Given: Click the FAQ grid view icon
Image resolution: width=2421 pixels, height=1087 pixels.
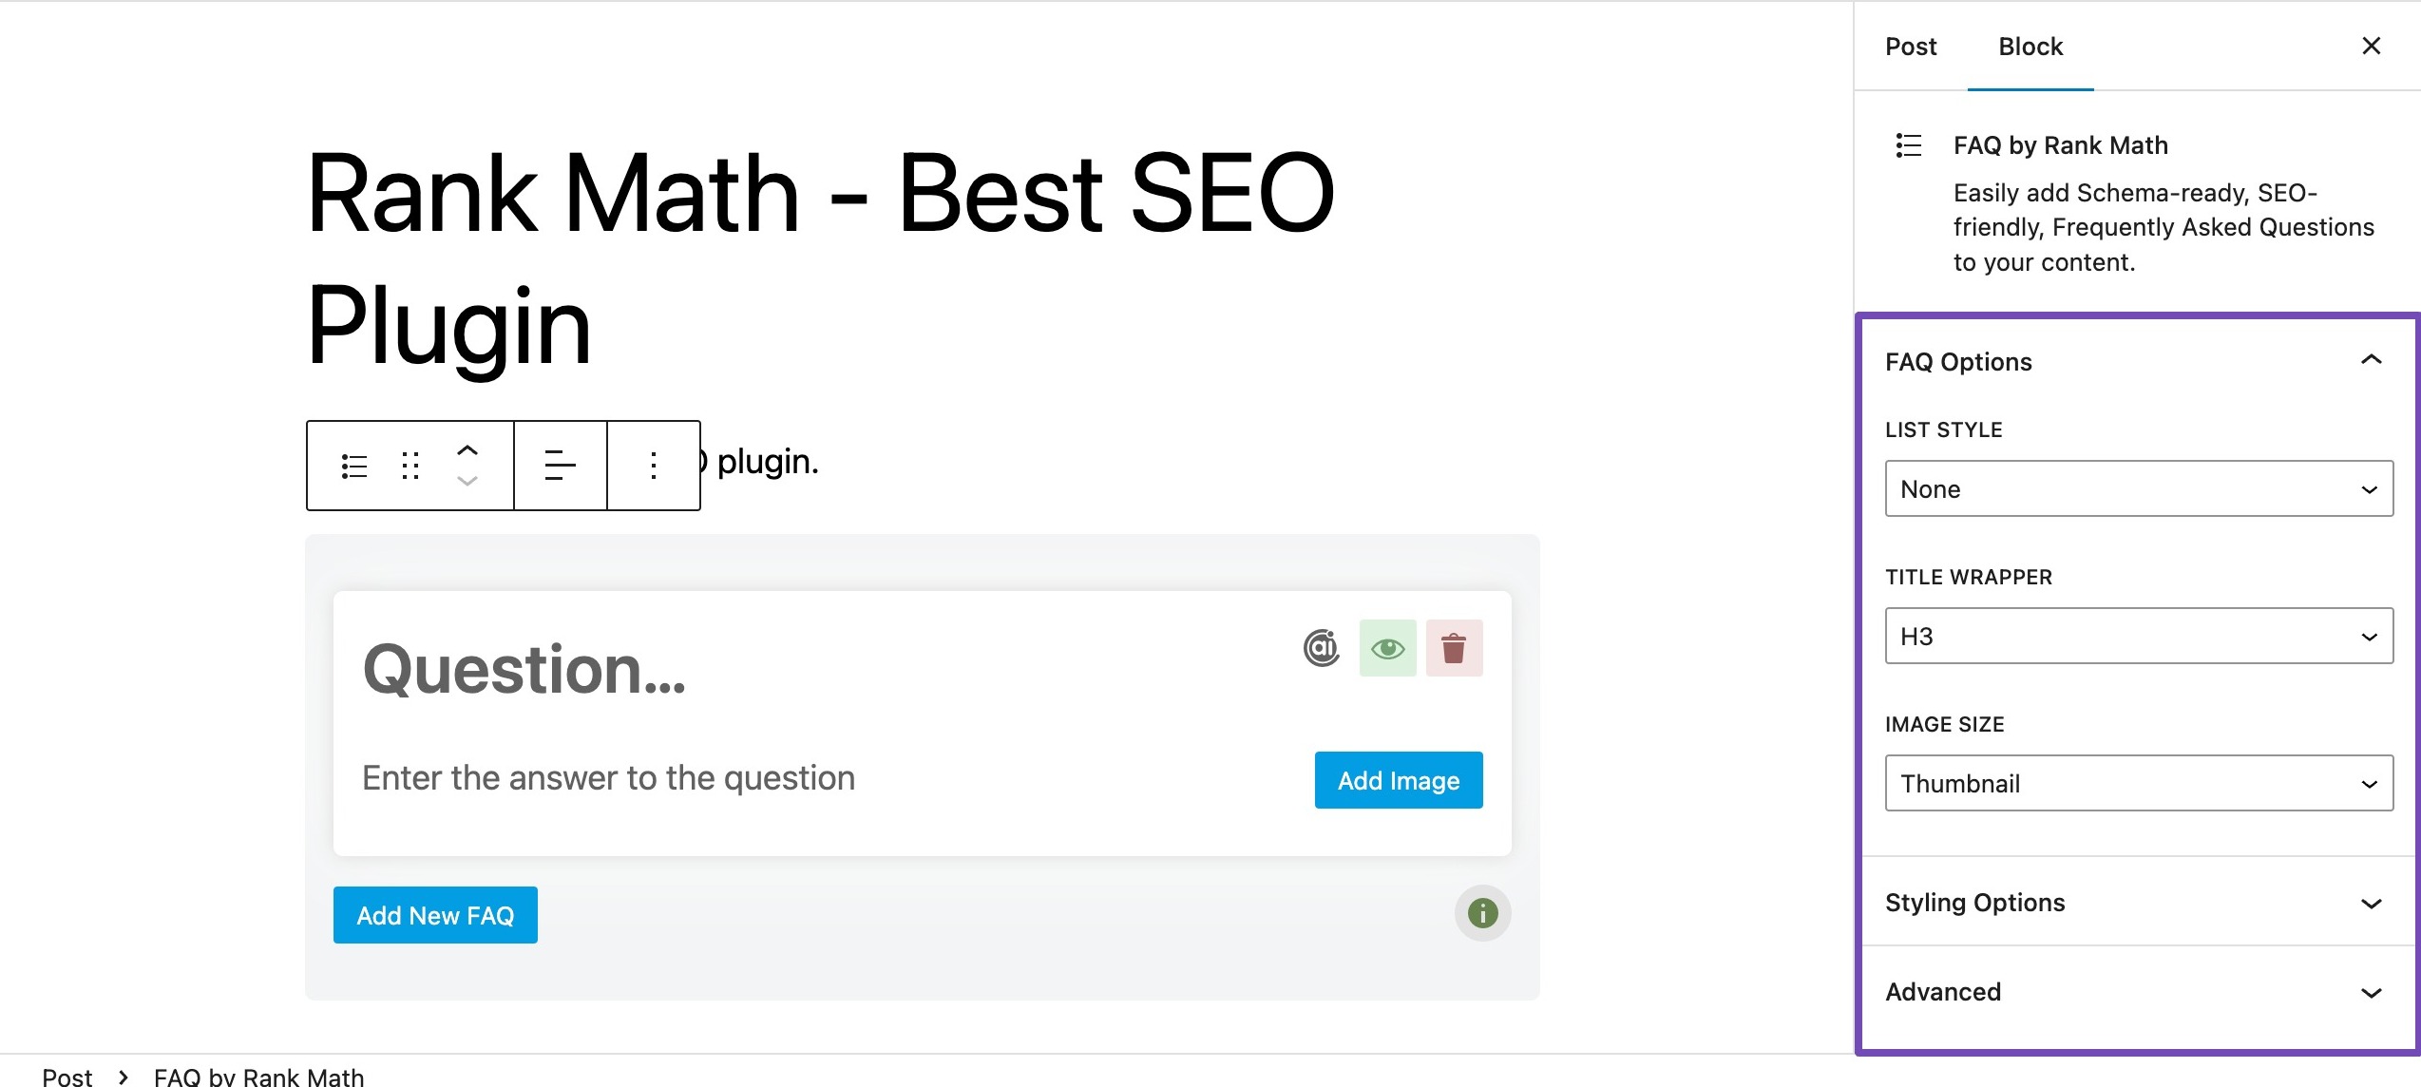Looking at the screenshot, I should coord(408,464).
